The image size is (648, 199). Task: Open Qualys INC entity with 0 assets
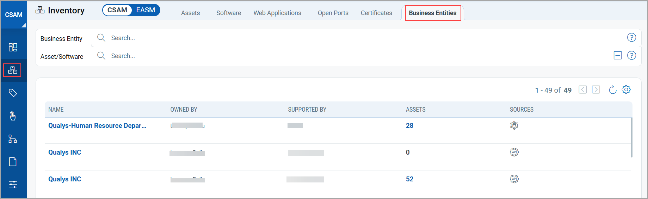[65, 153]
